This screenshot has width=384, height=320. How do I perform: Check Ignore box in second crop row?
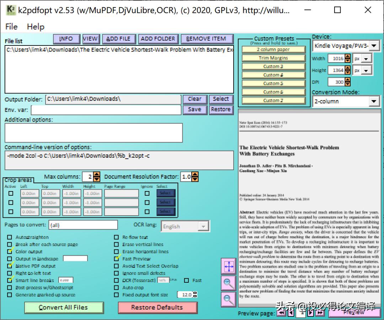(x=147, y=202)
